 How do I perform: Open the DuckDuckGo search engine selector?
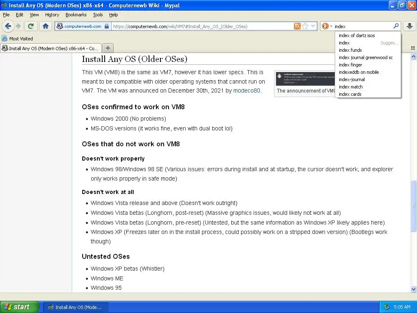(327, 26)
